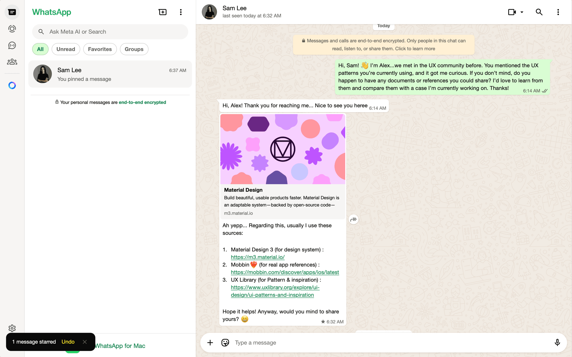The width and height of the screenshot is (572, 357).
Task: Open the Communities sidebar icon
Action: coord(12,62)
